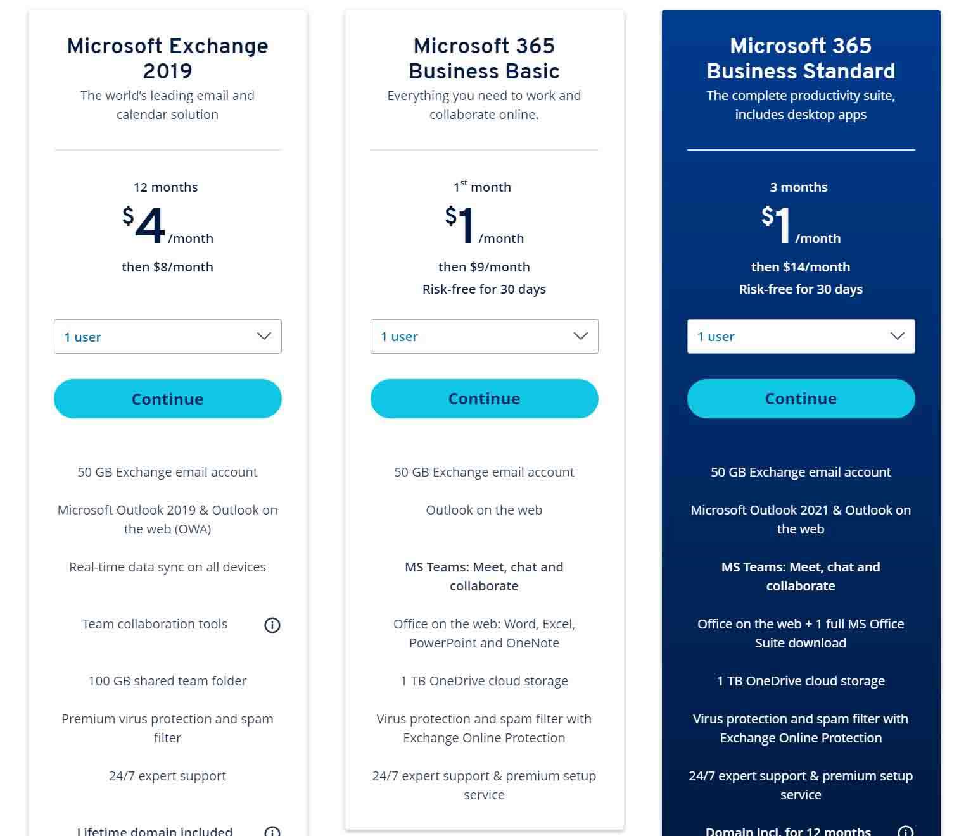Select the Microsoft 365 Business Basic heading
This screenshot has width=959, height=836.
point(485,58)
